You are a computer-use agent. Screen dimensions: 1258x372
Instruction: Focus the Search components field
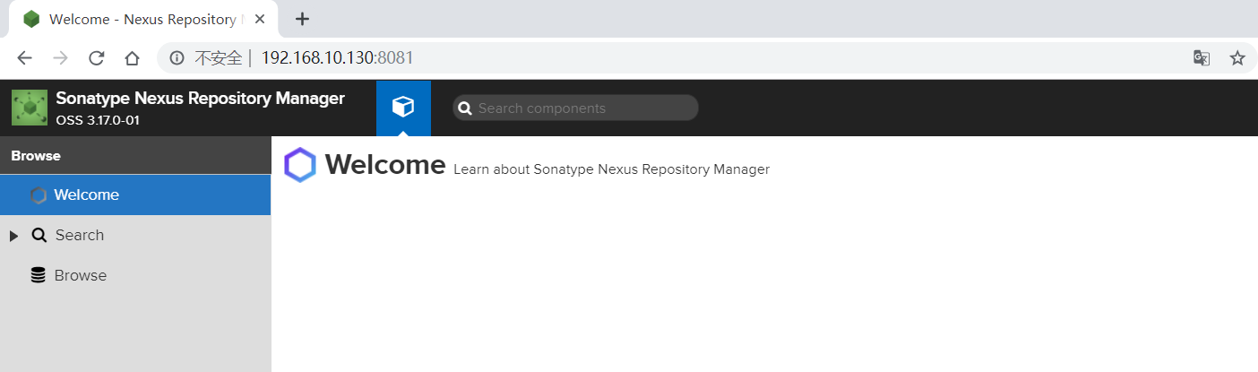coord(575,108)
